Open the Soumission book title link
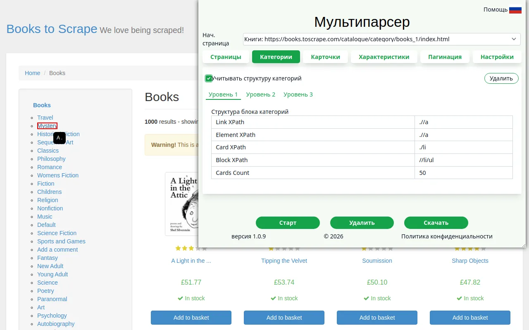The height and width of the screenshot is (330, 529). coord(377,261)
